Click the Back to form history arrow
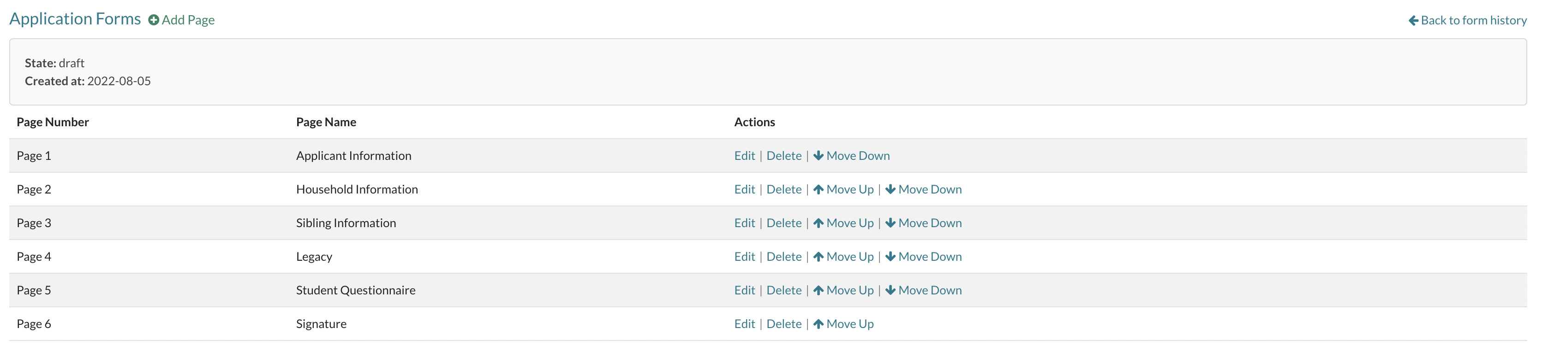Image resolution: width=1542 pixels, height=352 pixels. tap(1413, 21)
